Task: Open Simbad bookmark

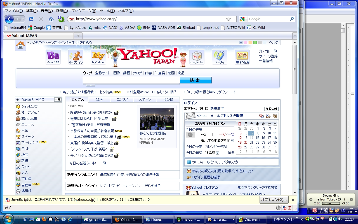Action: [x=186, y=27]
